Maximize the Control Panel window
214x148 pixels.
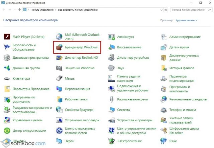coord(201,3)
